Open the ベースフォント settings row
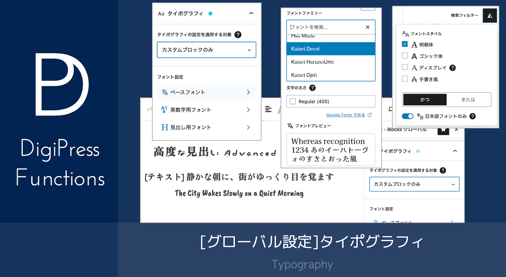This screenshot has width=506, height=277. (207, 92)
